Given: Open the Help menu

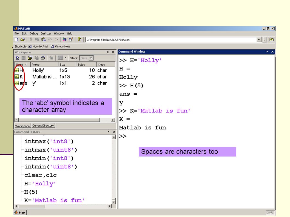Looking at the screenshot, I should point(70,33).
